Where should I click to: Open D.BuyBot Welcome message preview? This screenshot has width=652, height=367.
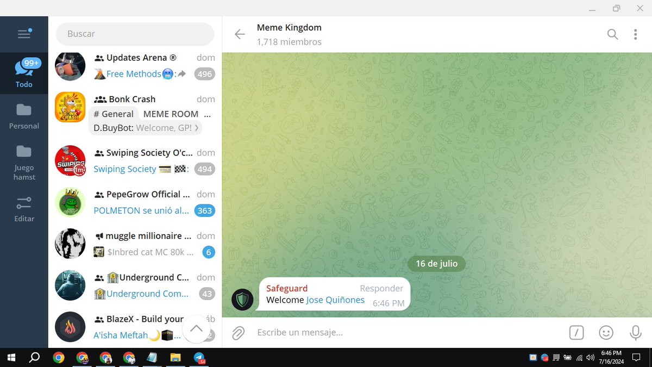(146, 128)
